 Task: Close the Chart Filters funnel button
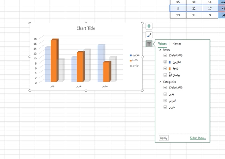click(149, 44)
